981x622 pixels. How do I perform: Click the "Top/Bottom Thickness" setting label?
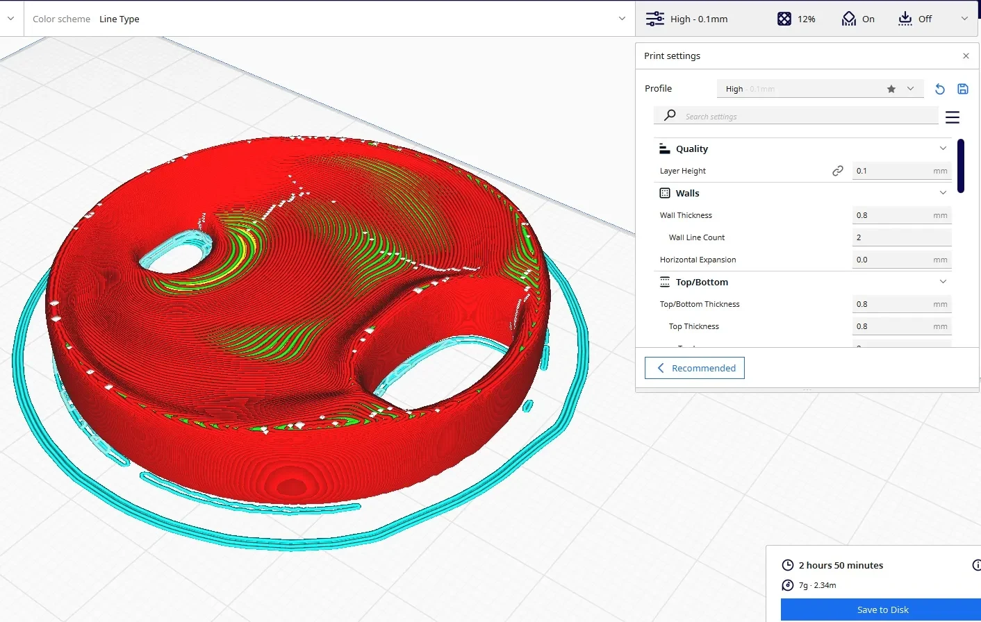coord(700,304)
